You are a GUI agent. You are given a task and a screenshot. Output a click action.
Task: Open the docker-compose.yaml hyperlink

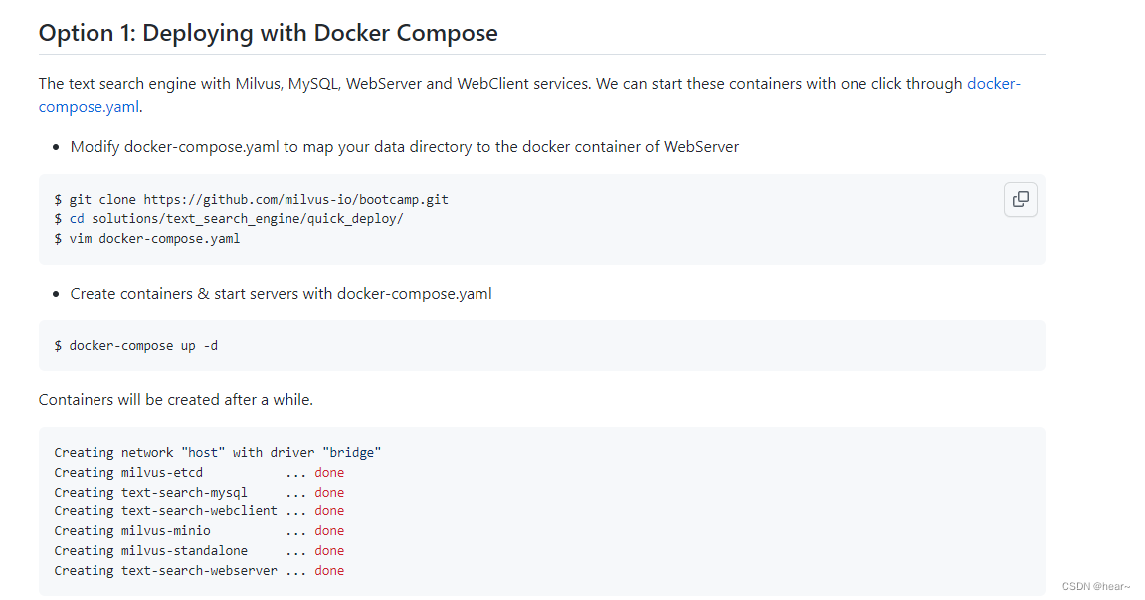[993, 84]
